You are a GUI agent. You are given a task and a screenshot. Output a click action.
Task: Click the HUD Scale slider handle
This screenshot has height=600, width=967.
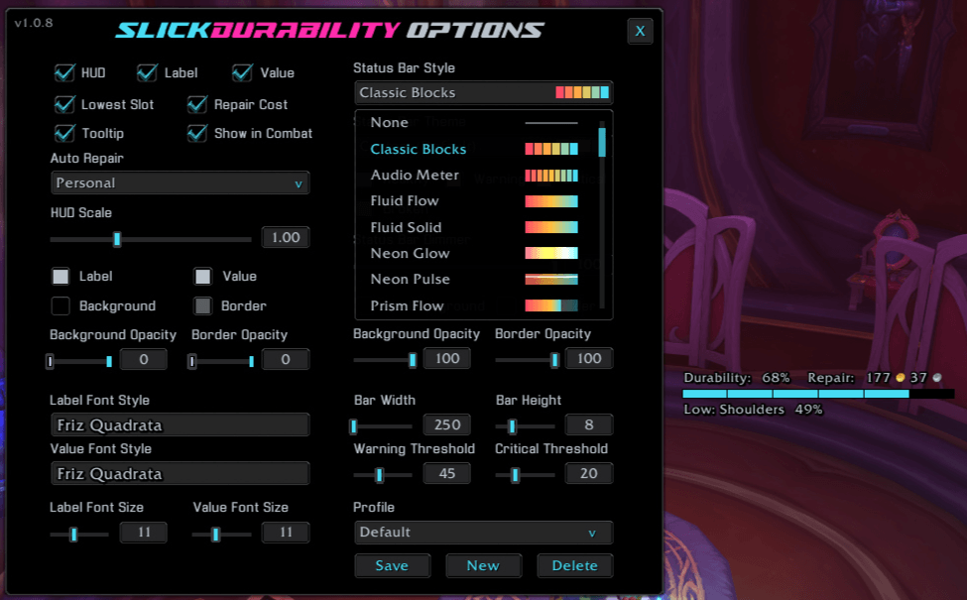pos(117,239)
